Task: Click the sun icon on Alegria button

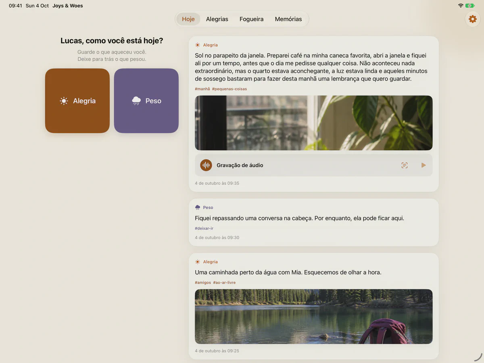Action: point(64,101)
